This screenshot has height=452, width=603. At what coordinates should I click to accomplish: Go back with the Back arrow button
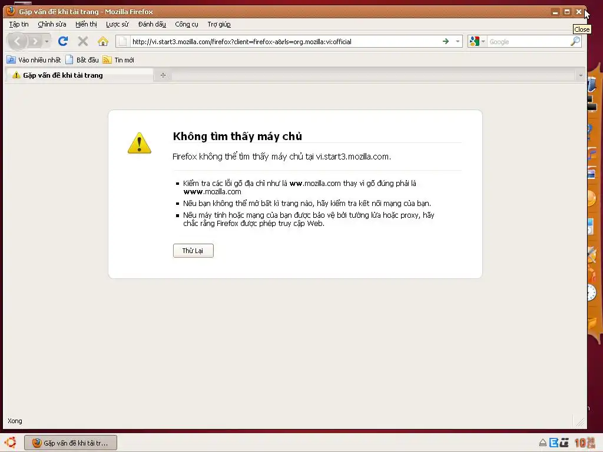coord(17,41)
